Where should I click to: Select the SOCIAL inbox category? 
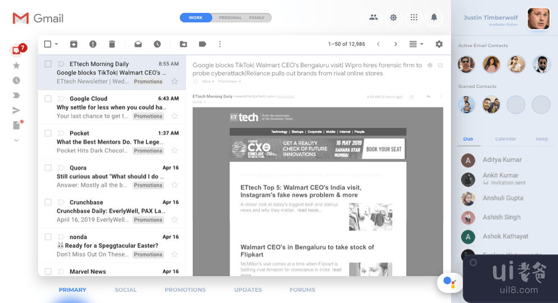click(125, 290)
